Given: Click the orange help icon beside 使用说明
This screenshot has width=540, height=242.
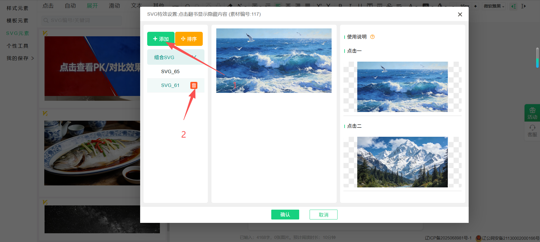Looking at the screenshot, I should [372, 37].
